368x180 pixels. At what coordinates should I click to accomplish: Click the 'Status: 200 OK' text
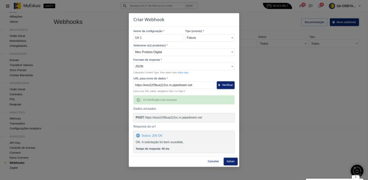pyautogui.click(x=152, y=136)
